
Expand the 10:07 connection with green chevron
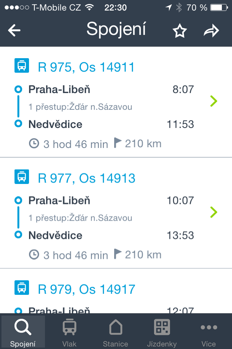click(x=214, y=212)
